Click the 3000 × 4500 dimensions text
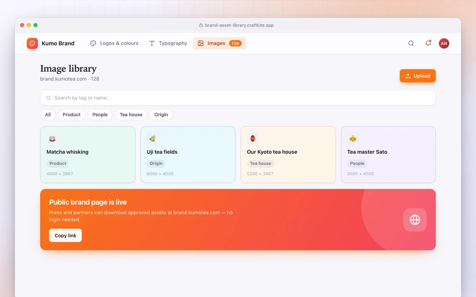Screen dimensions: 476x297 click(361, 174)
